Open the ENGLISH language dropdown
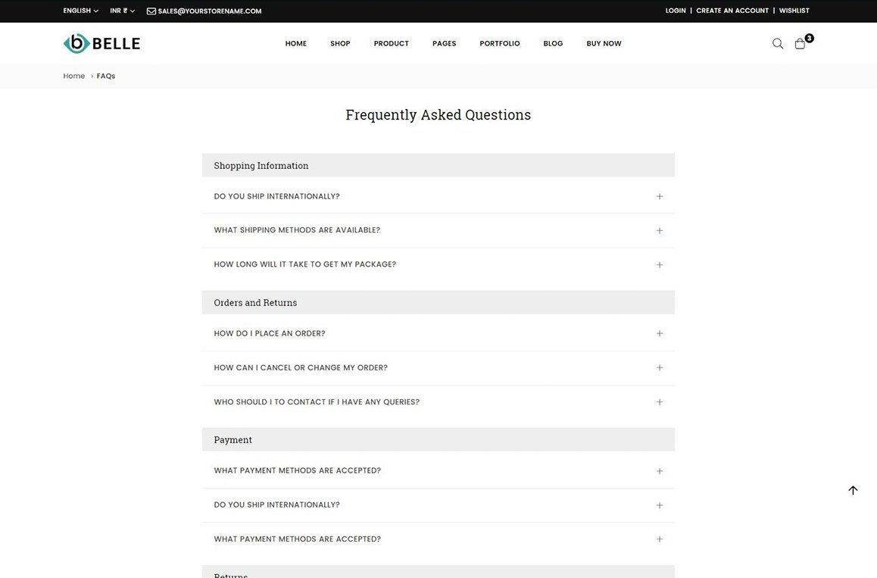 [x=80, y=11]
